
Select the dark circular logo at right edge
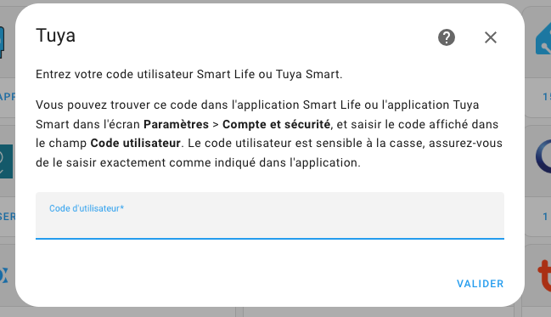coord(543,156)
